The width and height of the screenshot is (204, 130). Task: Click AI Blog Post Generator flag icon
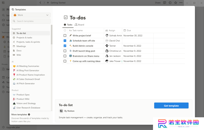(14, 70)
